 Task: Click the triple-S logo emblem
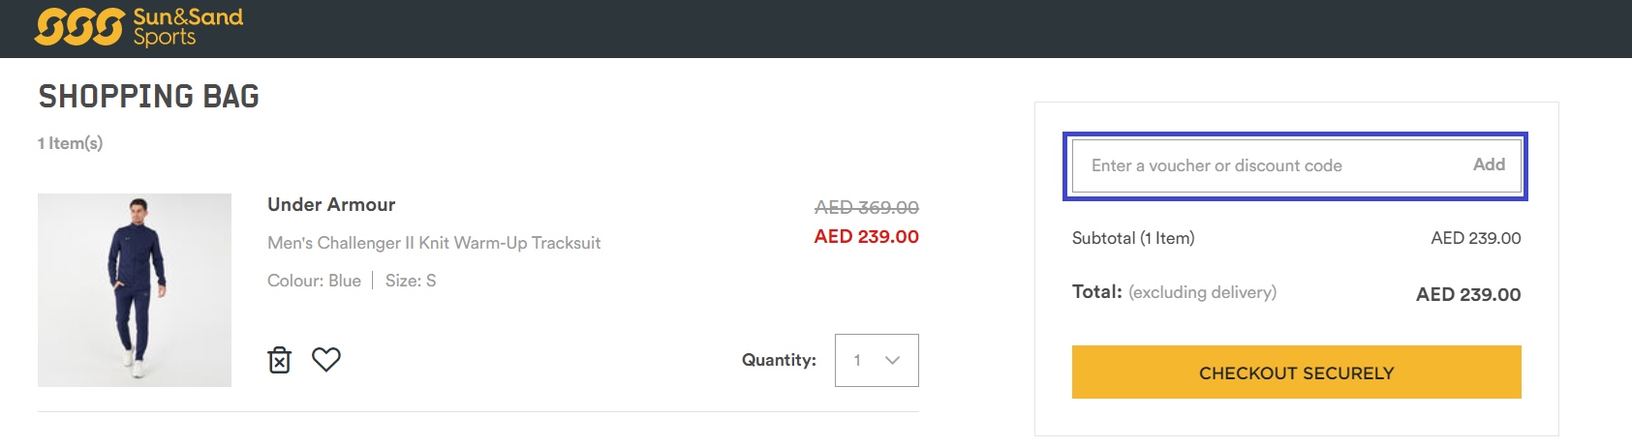79,27
